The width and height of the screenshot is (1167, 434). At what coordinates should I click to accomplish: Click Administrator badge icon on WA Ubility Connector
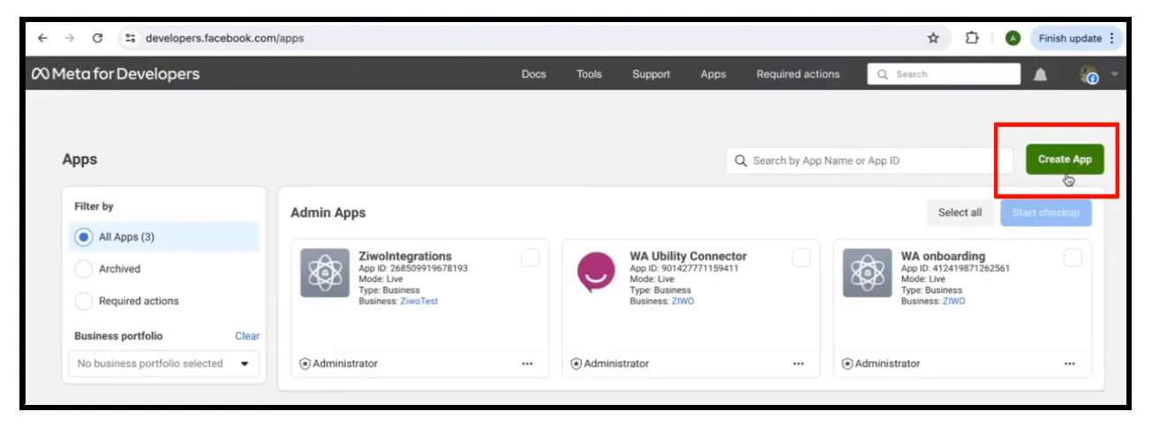(x=576, y=363)
